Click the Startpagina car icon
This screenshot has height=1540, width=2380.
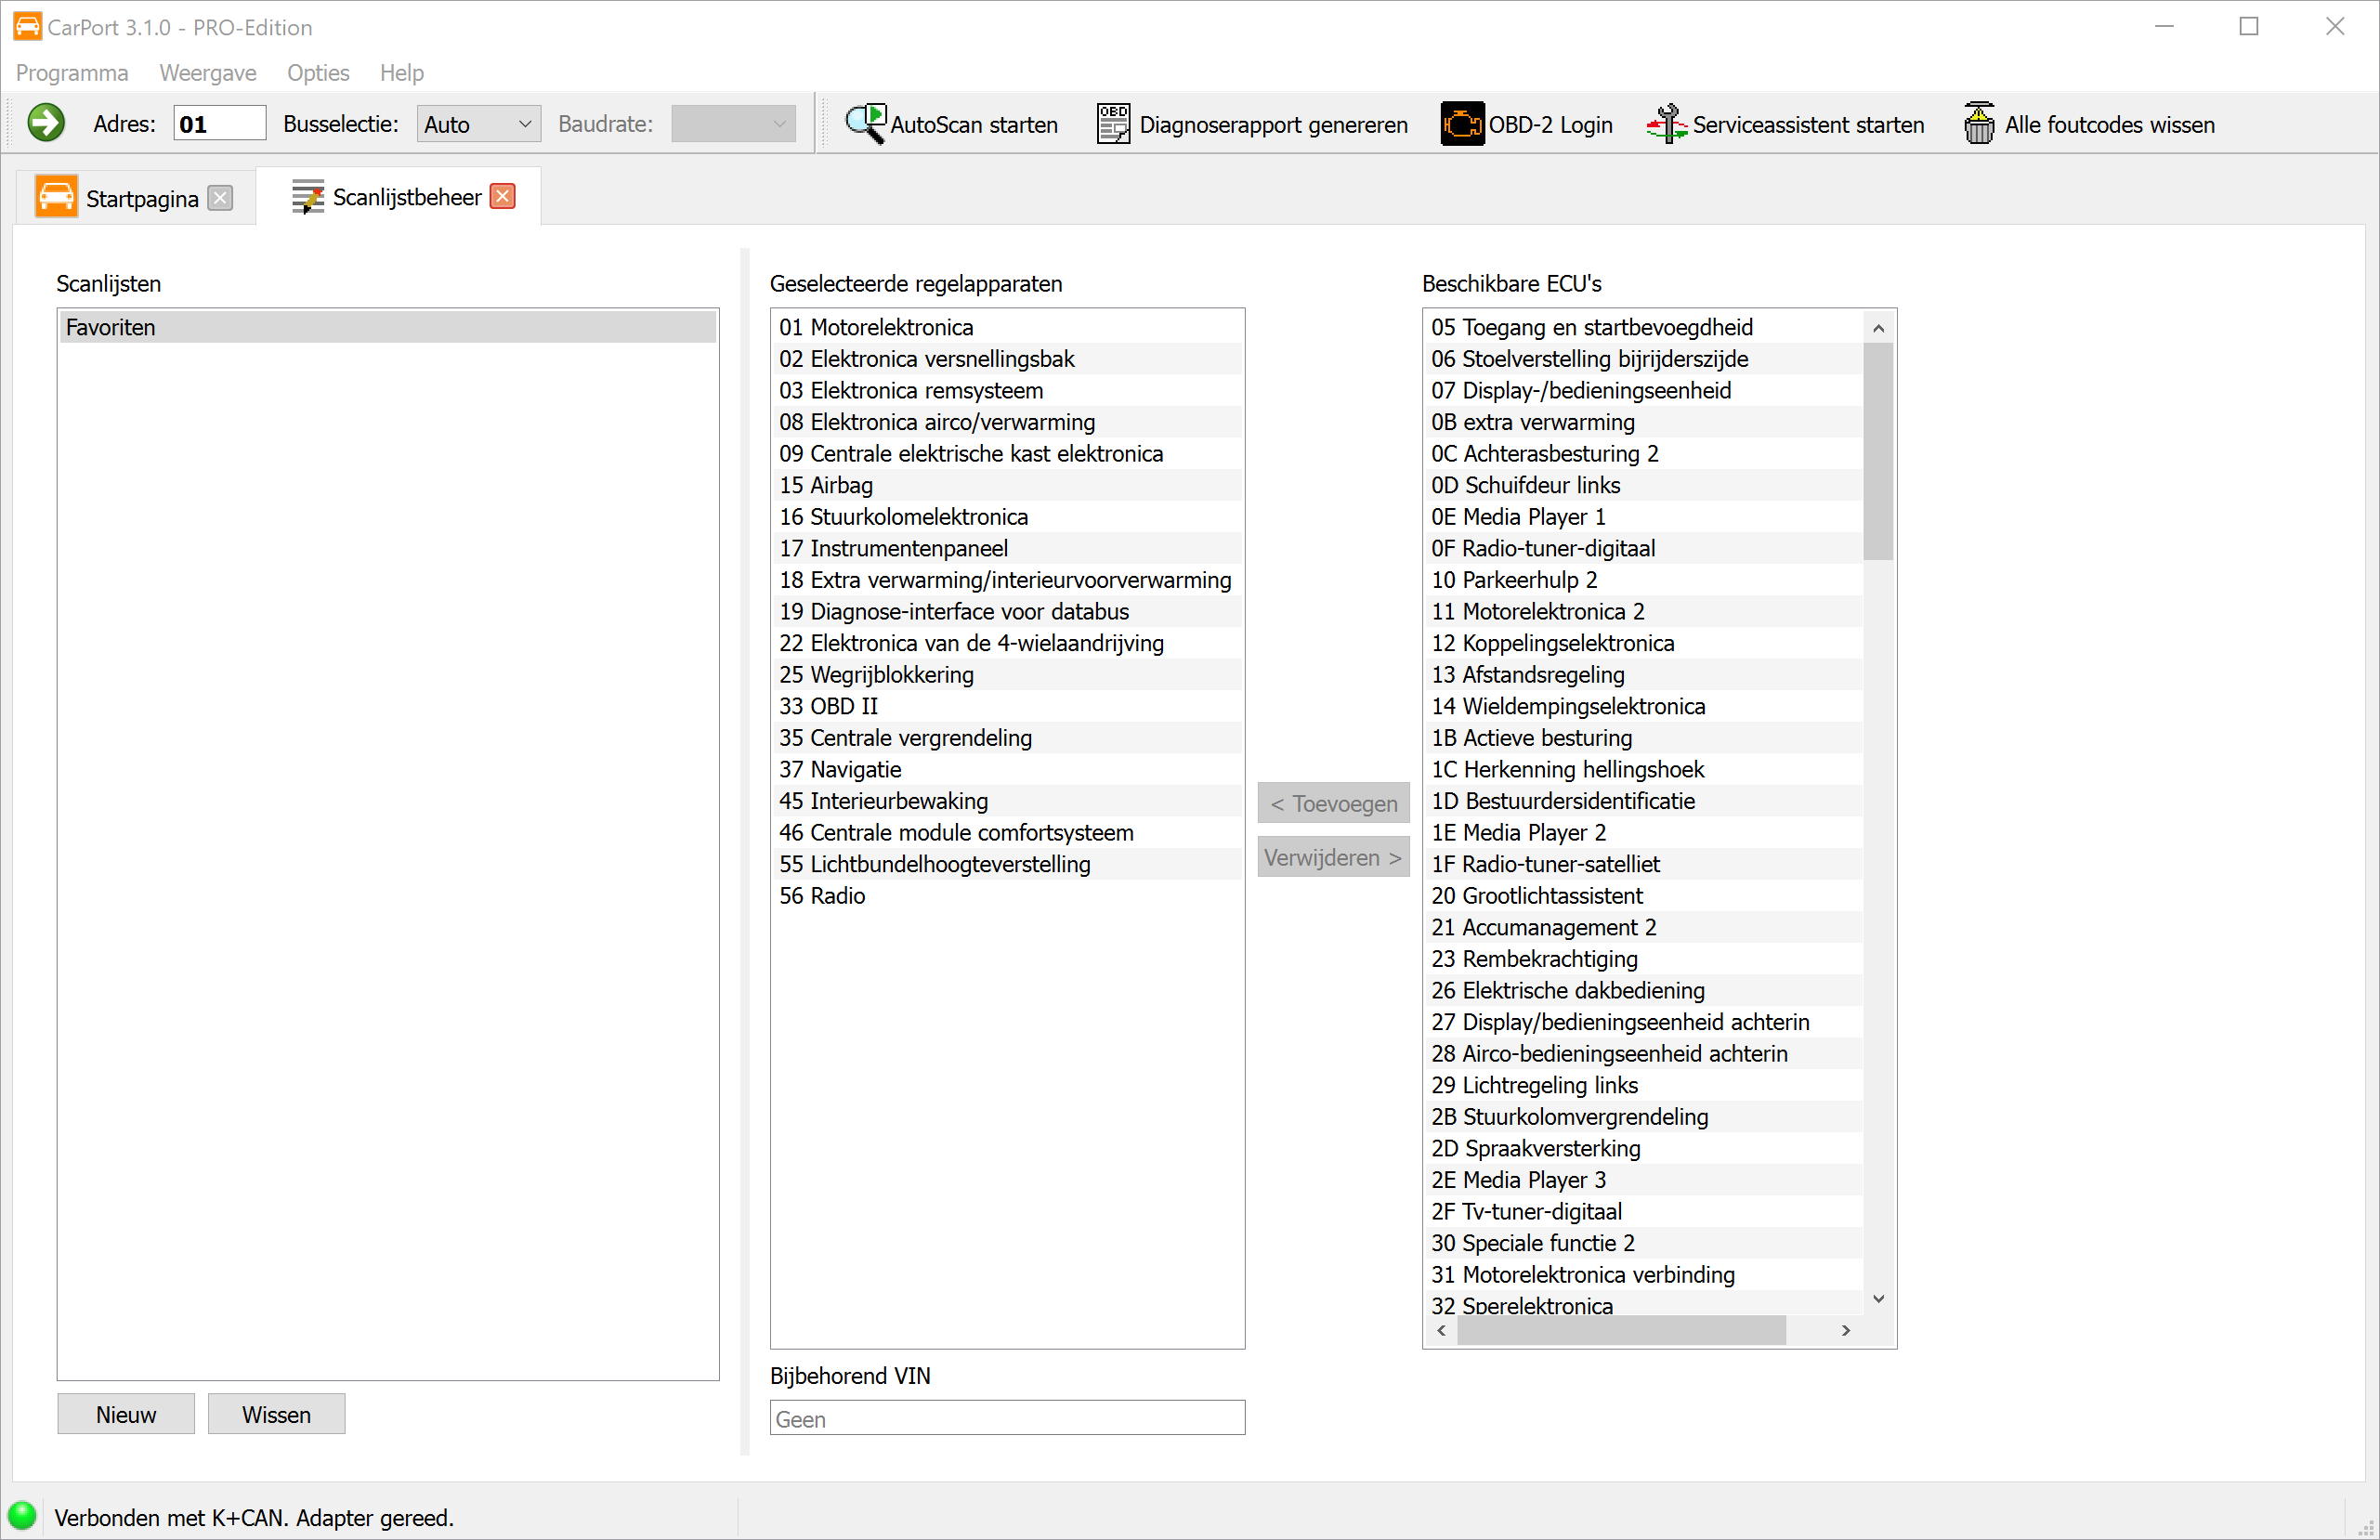point(56,197)
